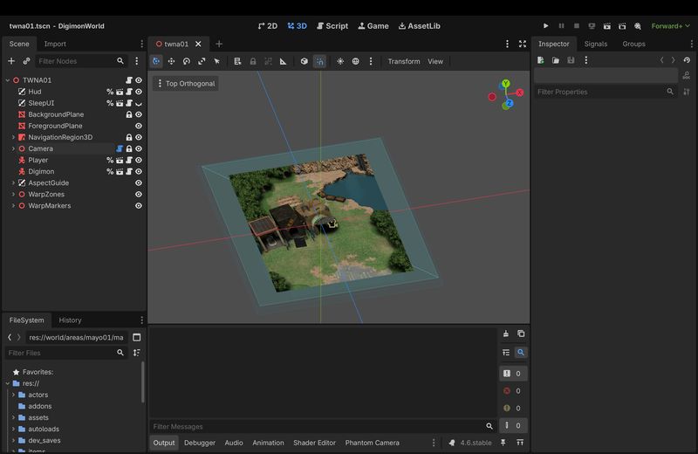
Task: Activate the Ruler measurement tool
Action: 283,61
